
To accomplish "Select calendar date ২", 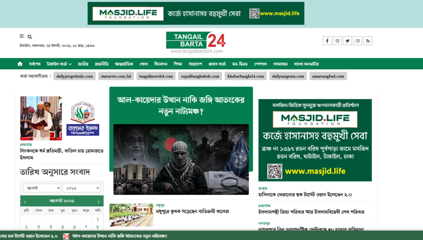I will point(26,227).
